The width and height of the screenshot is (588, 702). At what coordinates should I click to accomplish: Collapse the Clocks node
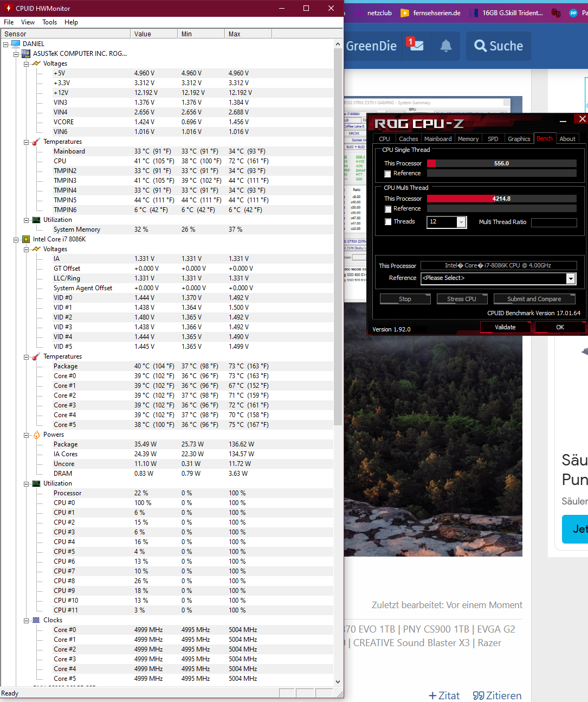point(26,620)
